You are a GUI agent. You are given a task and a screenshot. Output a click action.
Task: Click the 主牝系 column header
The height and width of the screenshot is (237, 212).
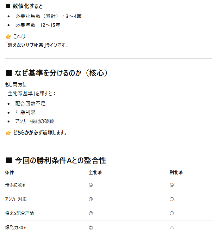[x=95, y=173]
